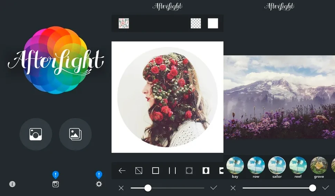The height and width of the screenshot is (196, 335).
Task: Select the reef filter thumbnail
Action: pyautogui.click(x=298, y=165)
